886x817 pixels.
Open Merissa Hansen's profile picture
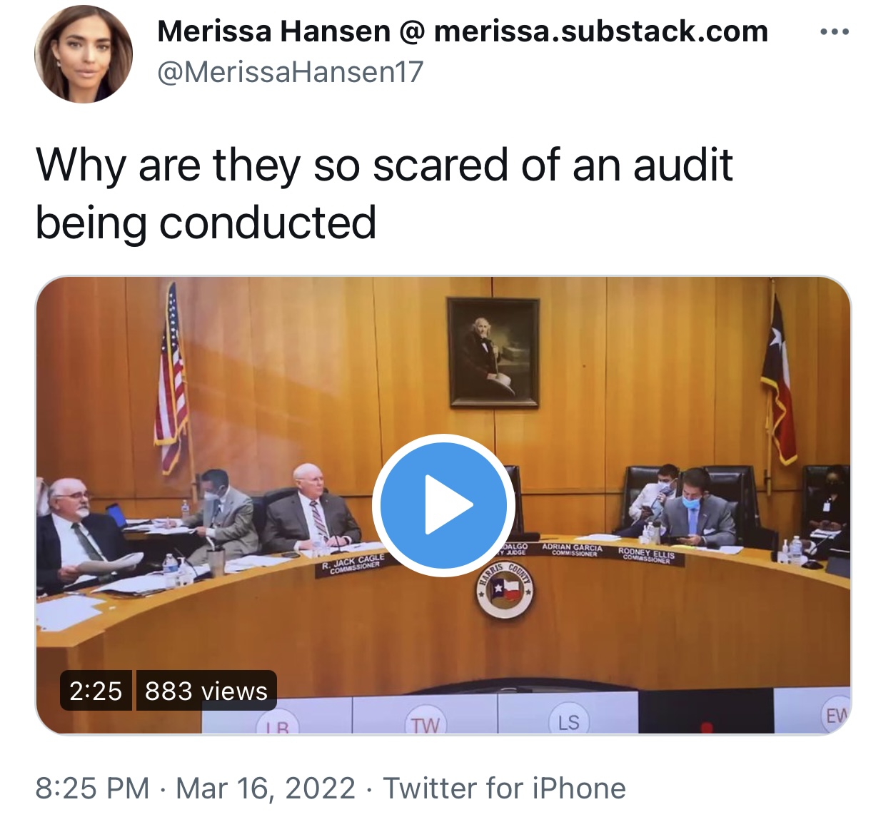coord(84,54)
